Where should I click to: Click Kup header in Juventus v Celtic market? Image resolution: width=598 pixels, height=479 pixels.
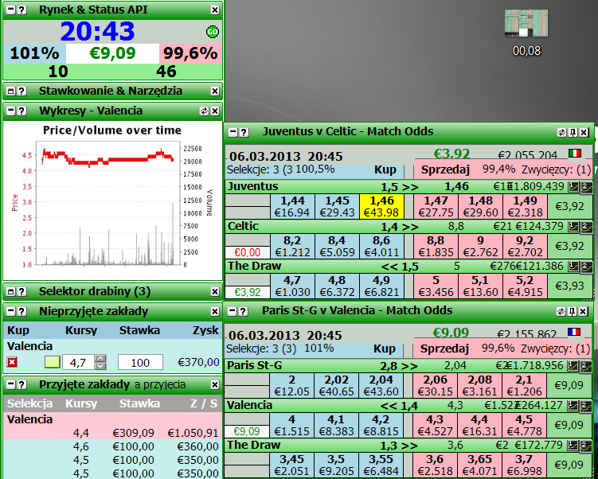click(x=385, y=170)
